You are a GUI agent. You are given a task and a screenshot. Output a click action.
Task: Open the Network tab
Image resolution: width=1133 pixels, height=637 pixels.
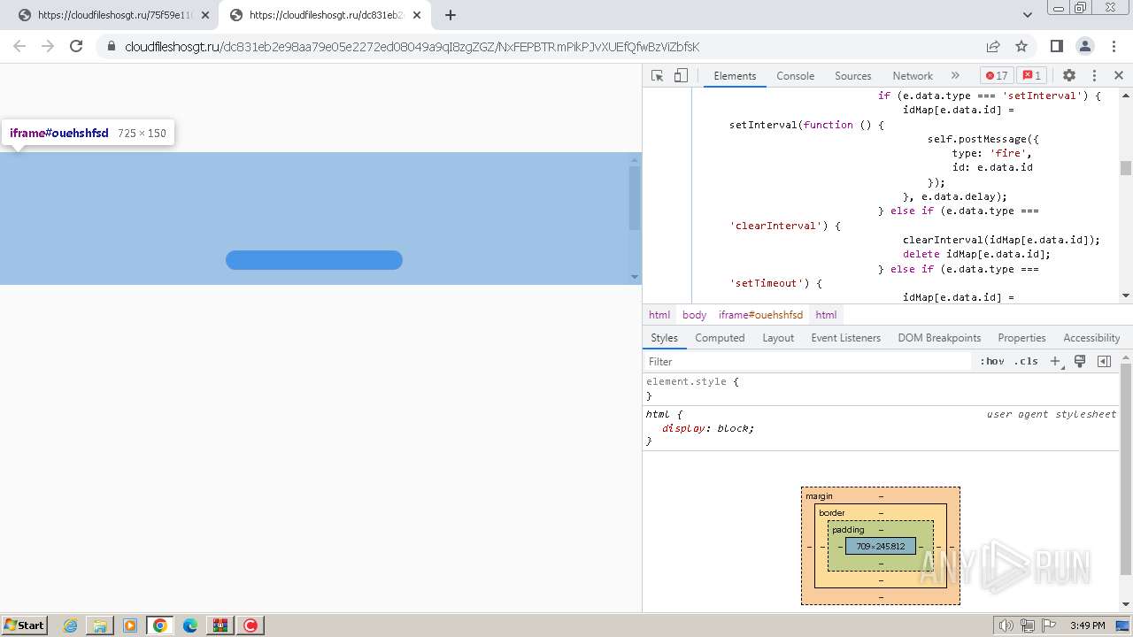click(x=913, y=76)
